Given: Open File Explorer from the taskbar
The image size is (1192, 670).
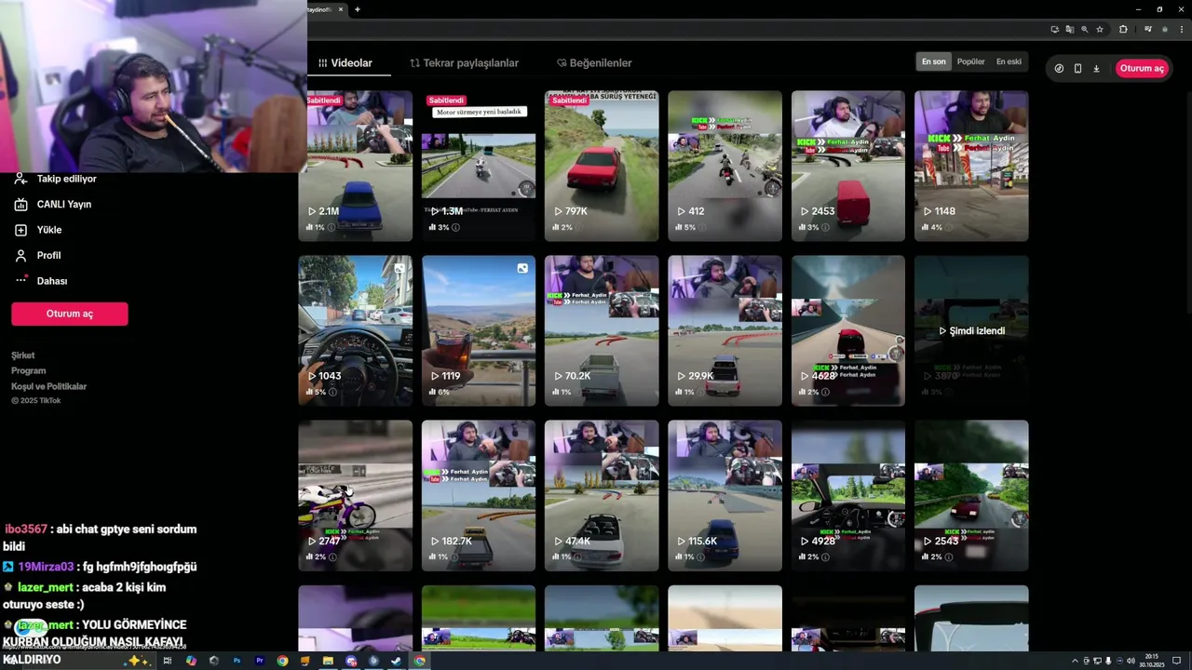Looking at the screenshot, I should point(328,661).
